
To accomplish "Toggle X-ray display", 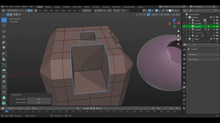I will point(163,11).
